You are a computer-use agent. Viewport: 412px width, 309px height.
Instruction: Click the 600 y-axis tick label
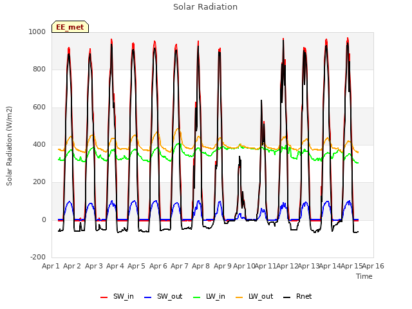(39, 108)
